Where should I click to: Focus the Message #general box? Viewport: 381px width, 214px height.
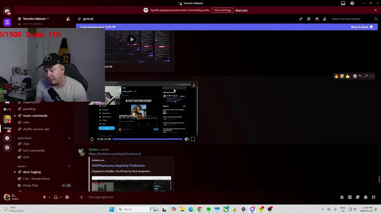[208, 197]
